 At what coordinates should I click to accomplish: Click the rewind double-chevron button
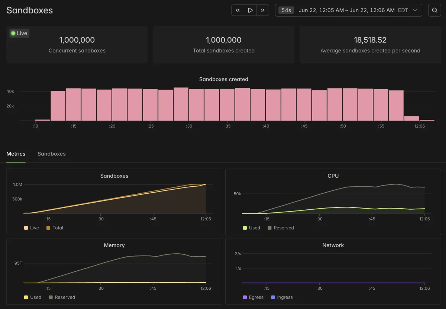click(238, 10)
